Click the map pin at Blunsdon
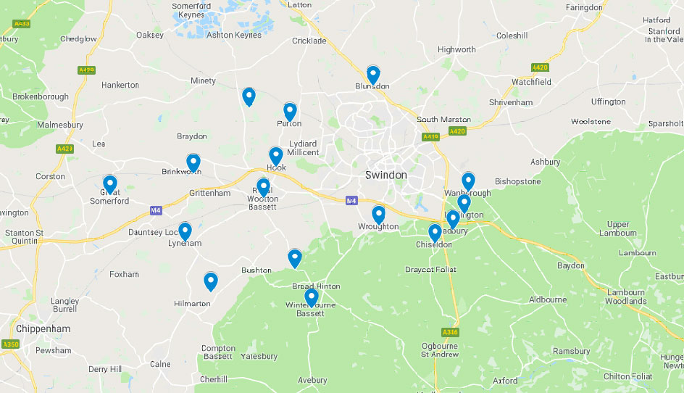This screenshot has width=684, height=393. tap(373, 75)
